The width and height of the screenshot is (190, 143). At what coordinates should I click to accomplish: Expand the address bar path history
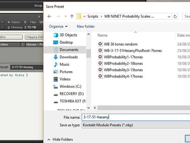[169, 17]
